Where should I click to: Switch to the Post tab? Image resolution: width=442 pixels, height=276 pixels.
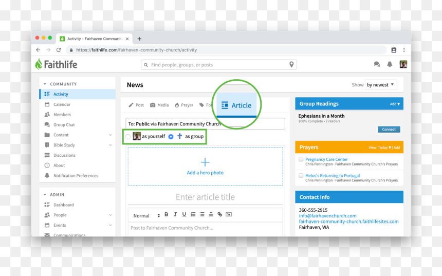click(136, 105)
